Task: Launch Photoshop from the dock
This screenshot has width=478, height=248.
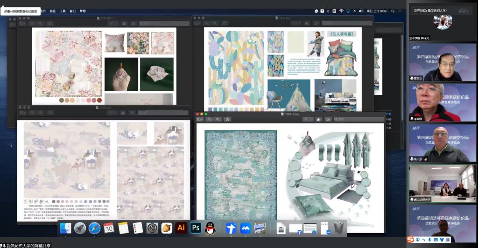Action: (x=196, y=228)
